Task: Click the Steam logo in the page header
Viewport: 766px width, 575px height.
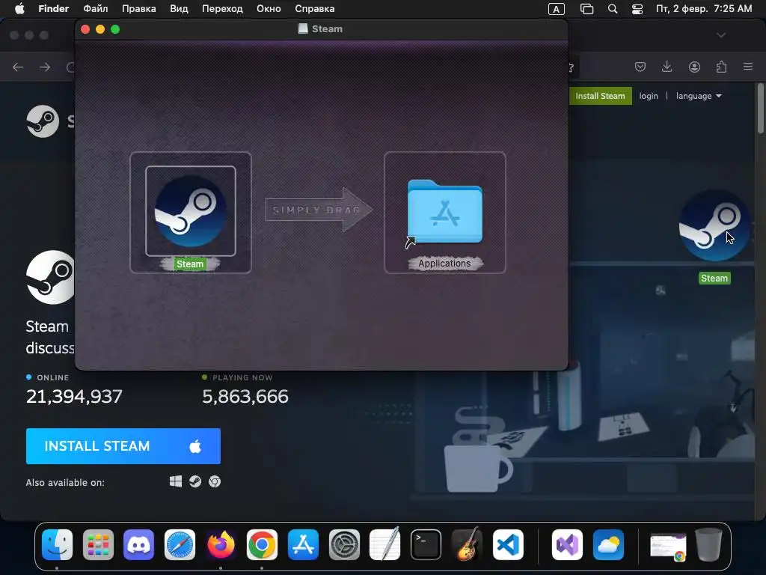Action: click(x=43, y=121)
